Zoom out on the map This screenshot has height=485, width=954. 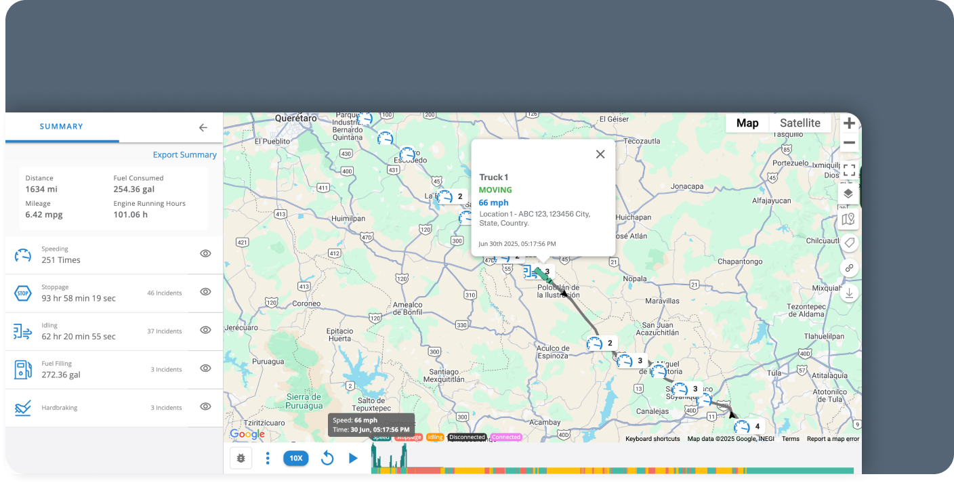click(x=848, y=143)
